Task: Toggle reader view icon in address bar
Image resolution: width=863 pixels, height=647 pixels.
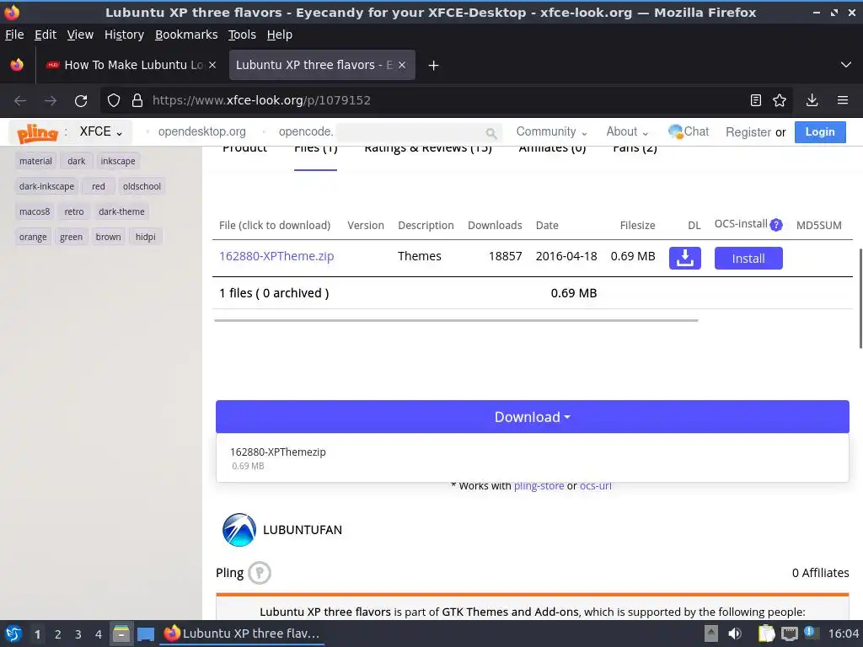Action: [x=756, y=100]
